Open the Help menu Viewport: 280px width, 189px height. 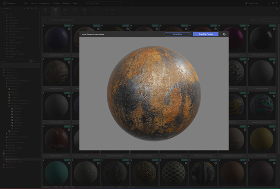76,3
